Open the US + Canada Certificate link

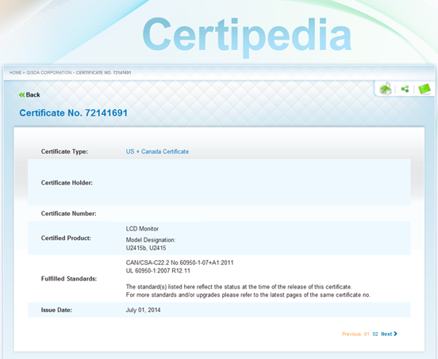pos(157,151)
